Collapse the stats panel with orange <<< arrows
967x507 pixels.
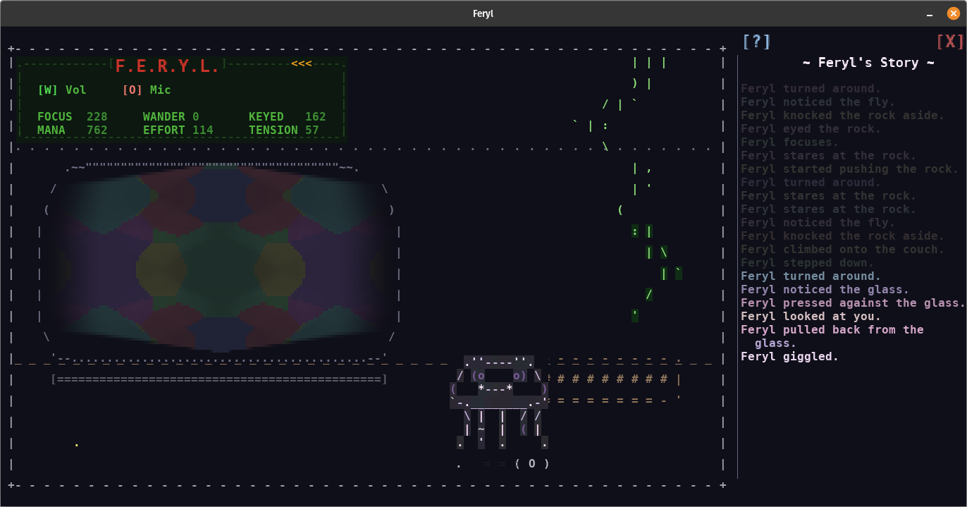click(x=302, y=63)
